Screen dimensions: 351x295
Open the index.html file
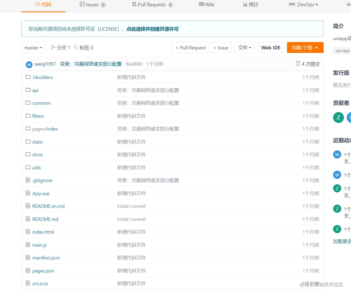(43, 232)
